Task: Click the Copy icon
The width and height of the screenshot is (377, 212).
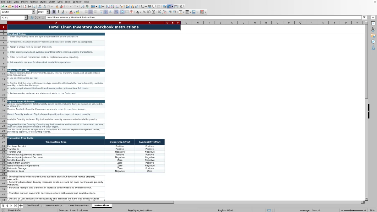Action: [44, 6]
